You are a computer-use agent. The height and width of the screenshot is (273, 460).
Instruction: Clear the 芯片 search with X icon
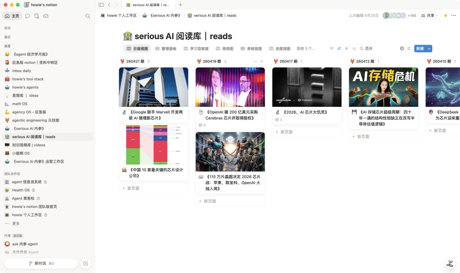tap(402, 49)
